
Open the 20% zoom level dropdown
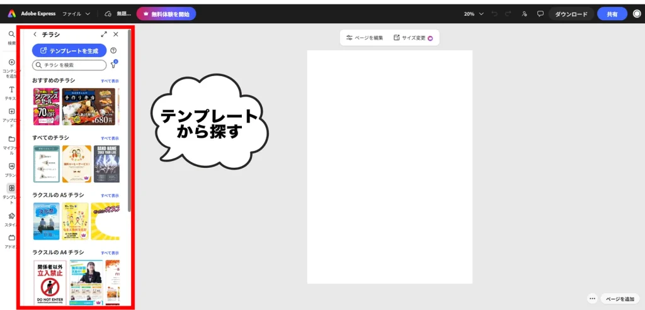(x=474, y=14)
